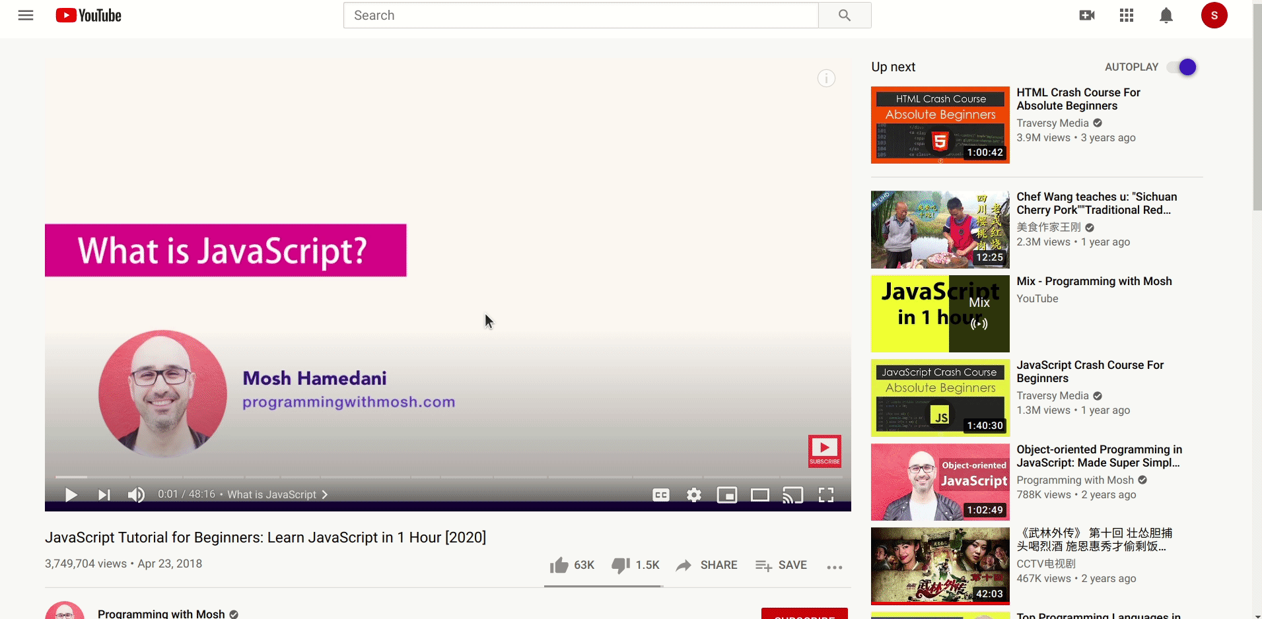Open the more actions ellipsis menu
The height and width of the screenshot is (619, 1262).
pyautogui.click(x=834, y=566)
